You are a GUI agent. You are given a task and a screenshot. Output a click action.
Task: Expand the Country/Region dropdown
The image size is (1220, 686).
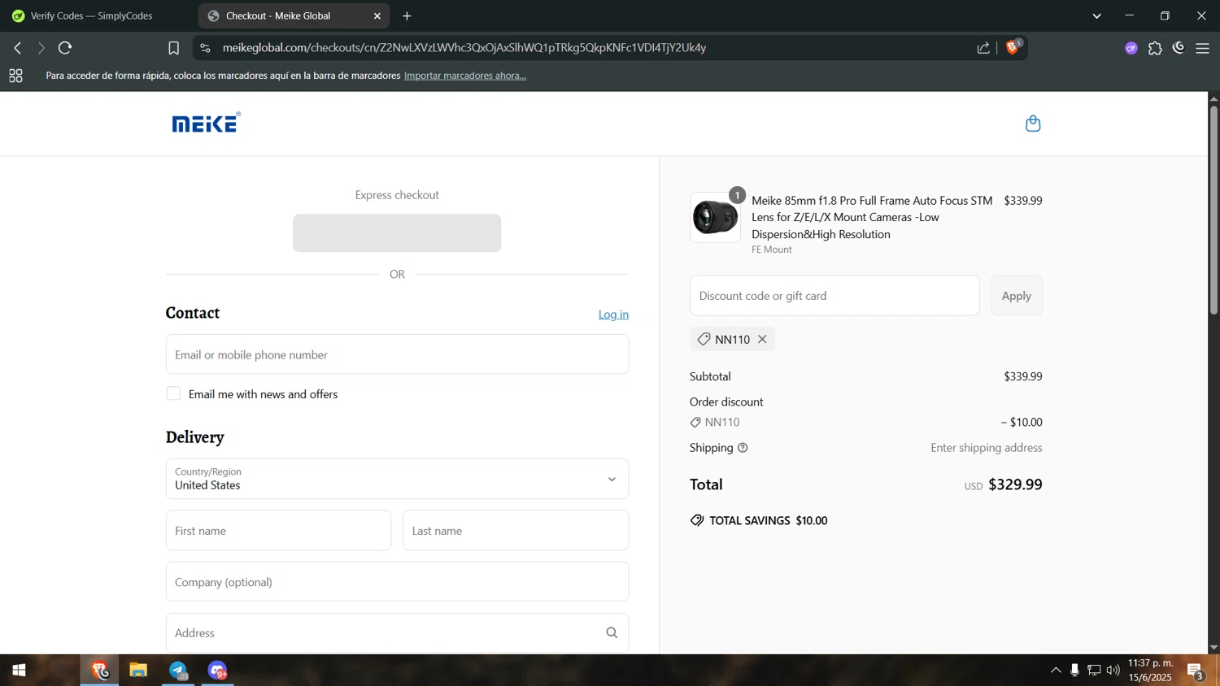click(x=397, y=479)
